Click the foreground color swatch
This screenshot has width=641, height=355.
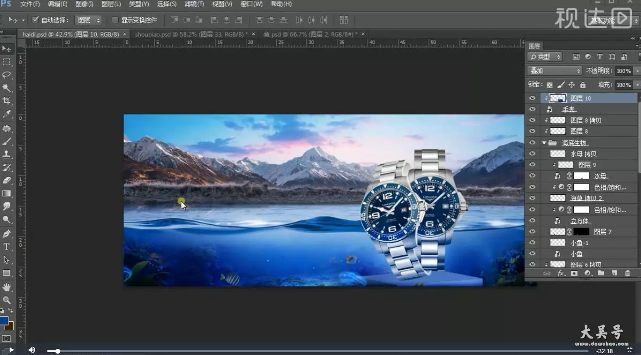[4, 321]
